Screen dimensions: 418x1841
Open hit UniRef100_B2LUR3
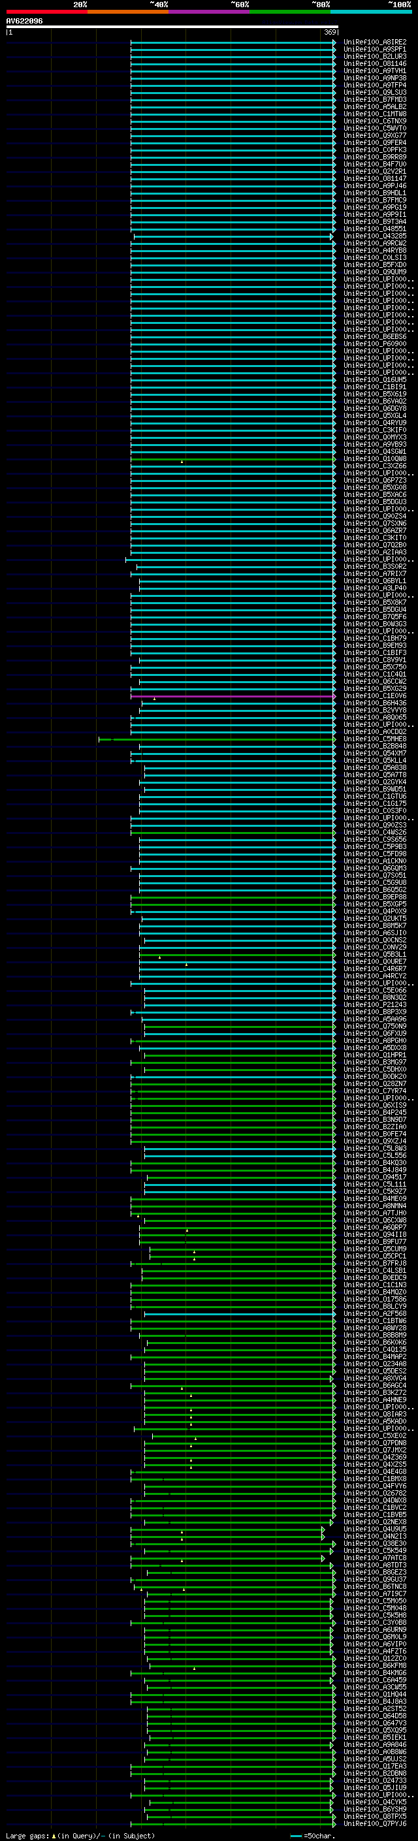coord(375,56)
